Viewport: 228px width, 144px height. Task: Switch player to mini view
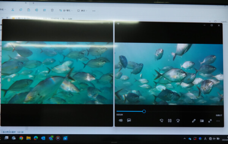(202, 121)
